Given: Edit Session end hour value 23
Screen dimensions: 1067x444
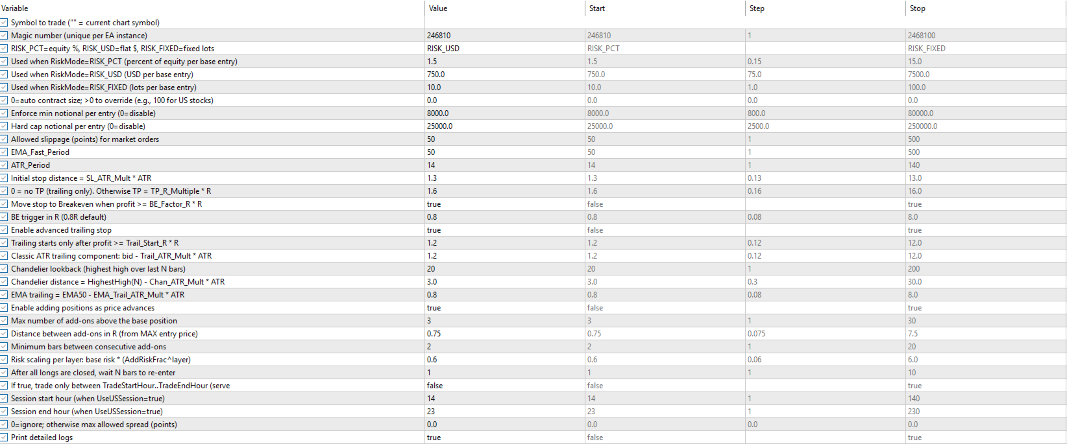Looking at the screenshot, I should point(504,412).
